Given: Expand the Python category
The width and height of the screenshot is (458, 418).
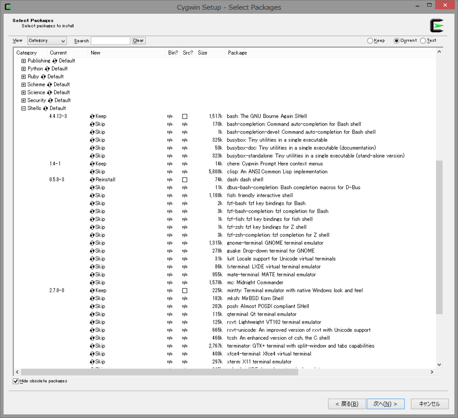Looking at the screenshot, I should (x=23, y=69).
